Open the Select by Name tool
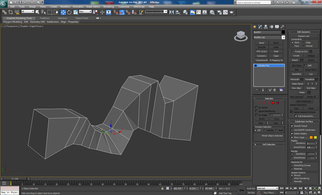The width and height of the screenshot is (322, 195). [x=44, y=12]
